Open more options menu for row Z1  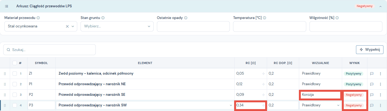point(380,74)
